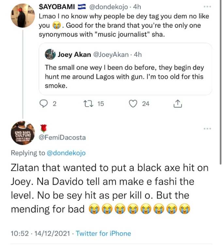Image resolution: width=223 pixels, height=247 pixels.
Task: Open more options on FemiDacosta's reply
Action: 207,129
